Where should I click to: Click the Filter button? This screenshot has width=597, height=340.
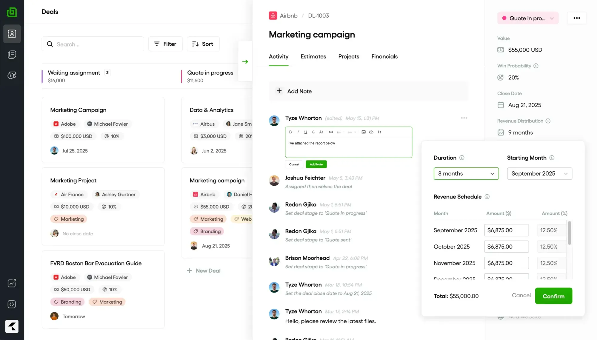(165, 44)
